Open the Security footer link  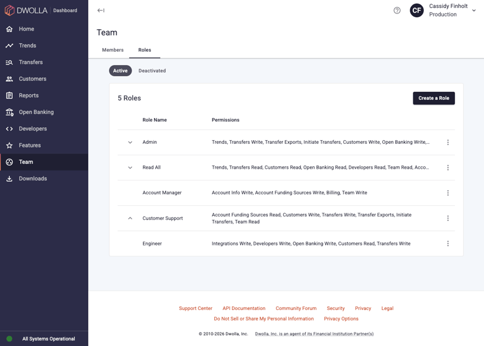pos(335,308)
